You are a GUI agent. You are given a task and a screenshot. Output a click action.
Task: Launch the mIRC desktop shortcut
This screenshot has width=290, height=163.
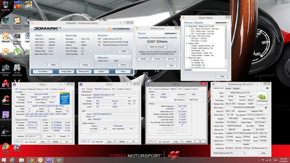[x=17, y=6]
